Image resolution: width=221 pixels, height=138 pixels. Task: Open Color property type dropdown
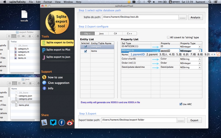(x=199, y=59)
